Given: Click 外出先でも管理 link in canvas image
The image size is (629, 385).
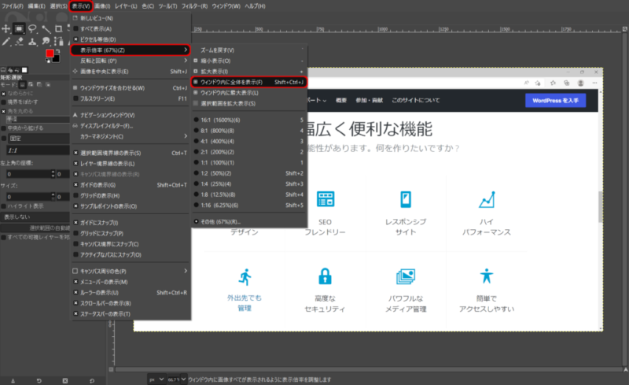Looking at the screenshot, I should (245, 303).
